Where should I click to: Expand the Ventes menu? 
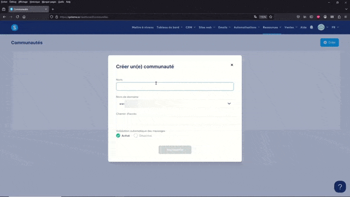point(290,27)
